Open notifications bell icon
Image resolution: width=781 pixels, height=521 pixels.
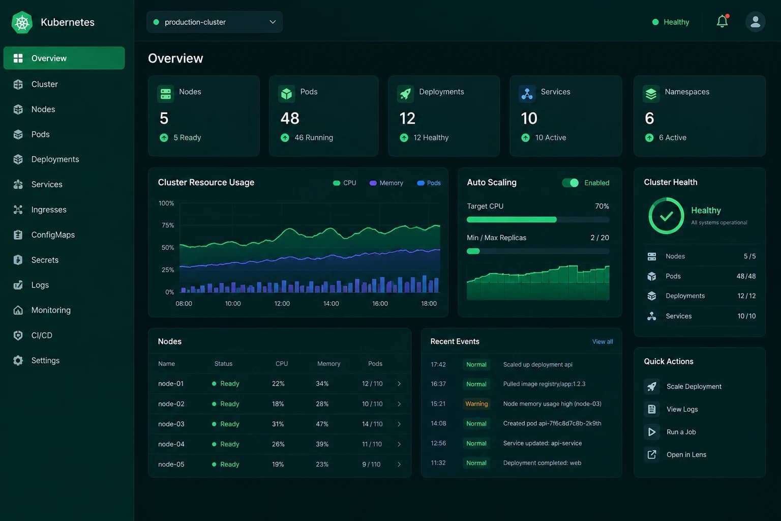click(x=722, y=21)
